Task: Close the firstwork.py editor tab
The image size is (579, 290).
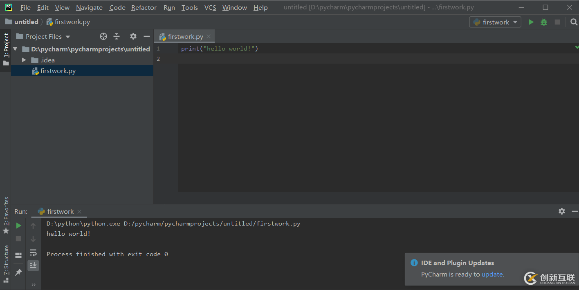Action: pyautogui.click(x=209, y=36)
